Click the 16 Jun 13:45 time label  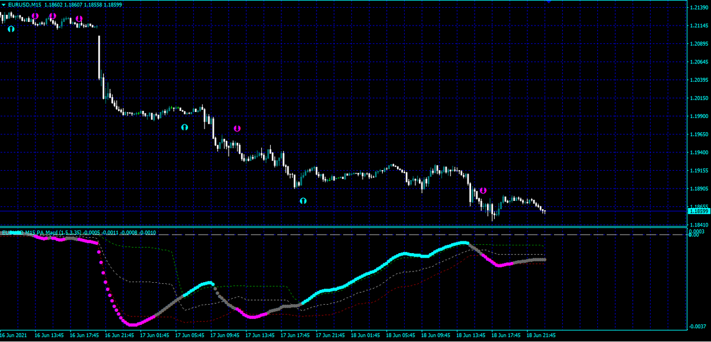click(x=49, y=335)
